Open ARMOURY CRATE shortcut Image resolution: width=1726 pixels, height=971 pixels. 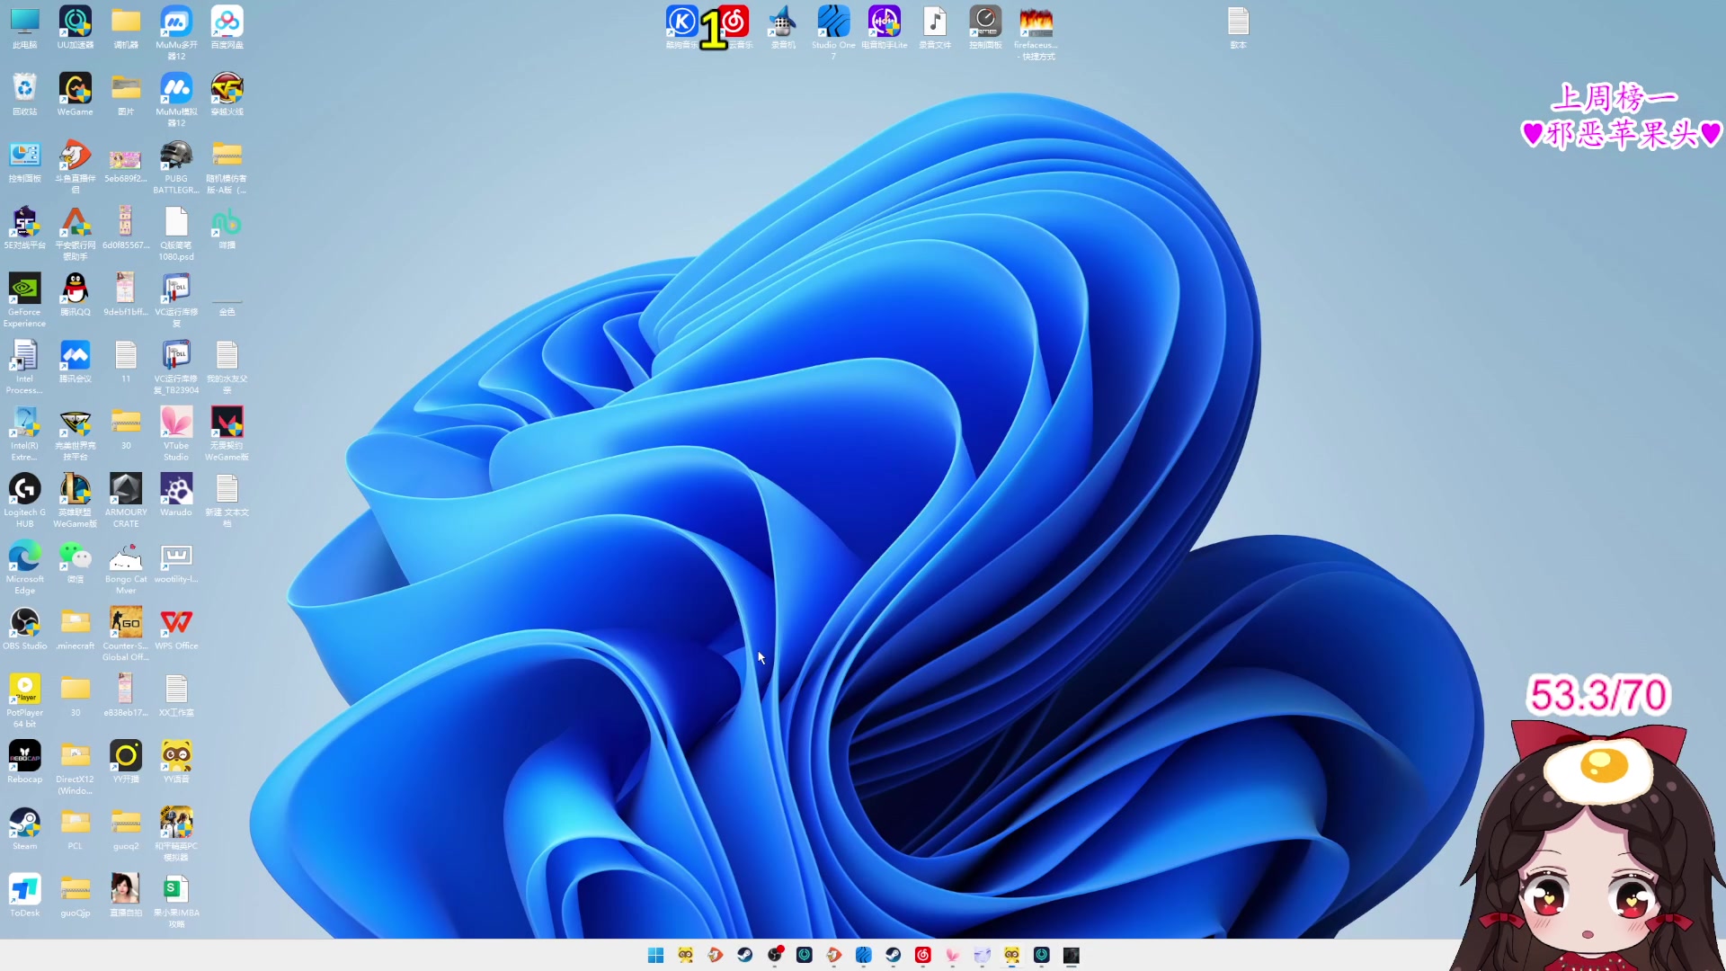pyautogui.click(x=126, y=500)
